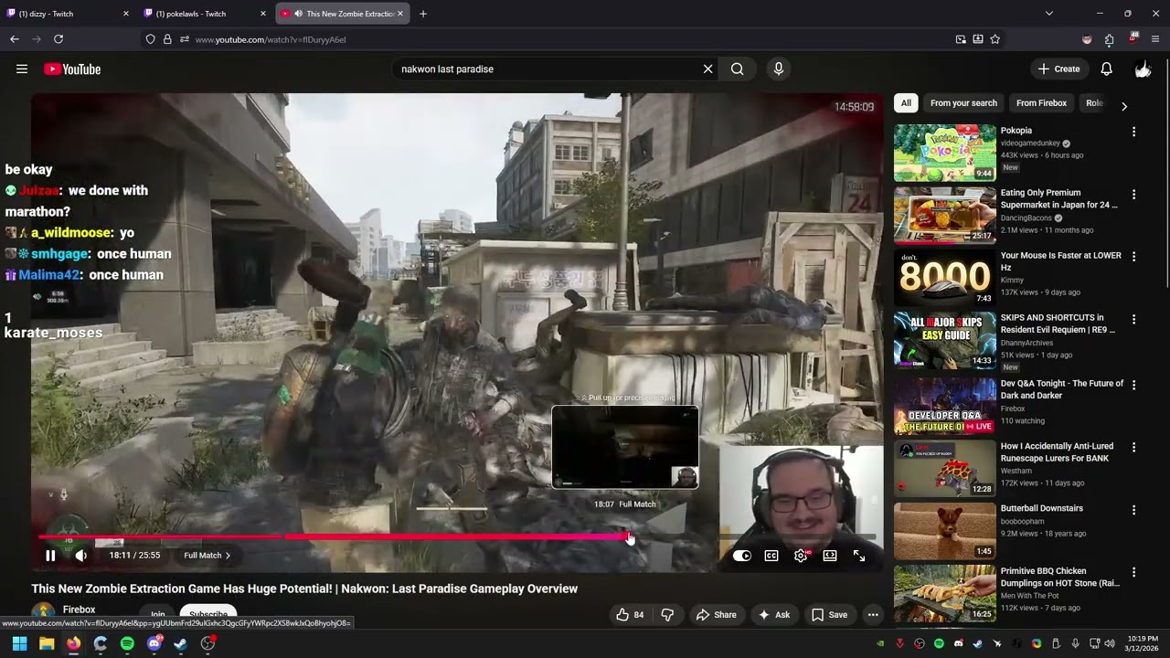Image resolution: width=1170 pixels, height=658 pixels.
Task: Start voice search with microphone
Action: tap(778, 69)
